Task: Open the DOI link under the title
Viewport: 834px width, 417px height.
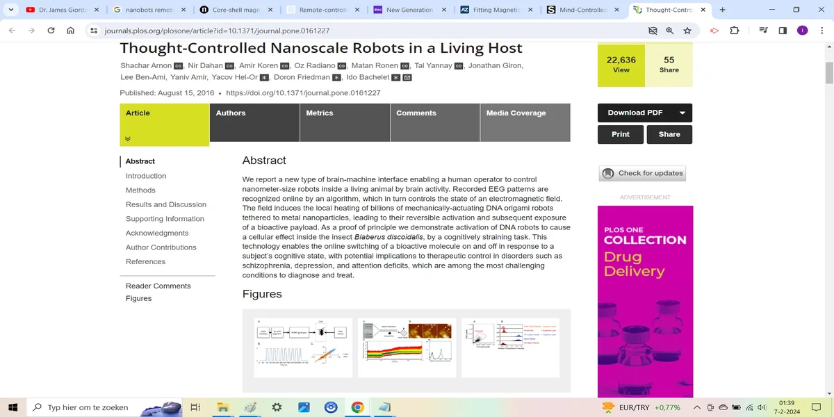Action: point(303,93)
